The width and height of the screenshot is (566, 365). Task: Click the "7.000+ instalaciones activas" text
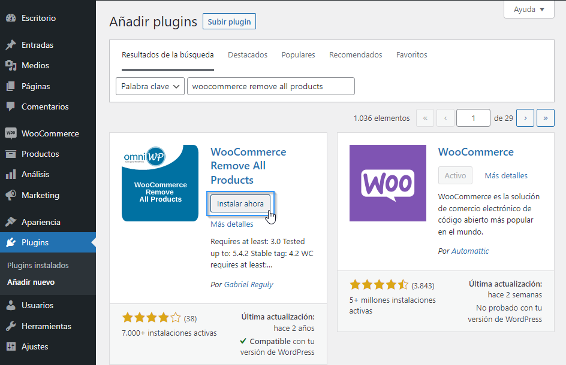click(x=169, y=333)
